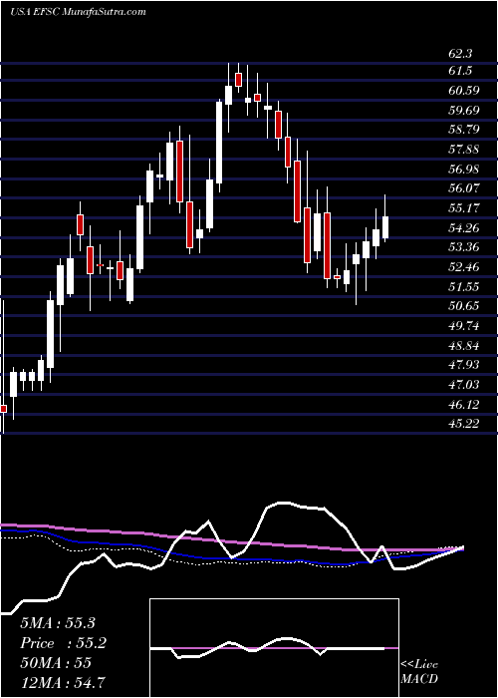Click the 12MA : 54.7 readout
The height and width of the screenshot is (698, 498).
[x=64, y=682]
